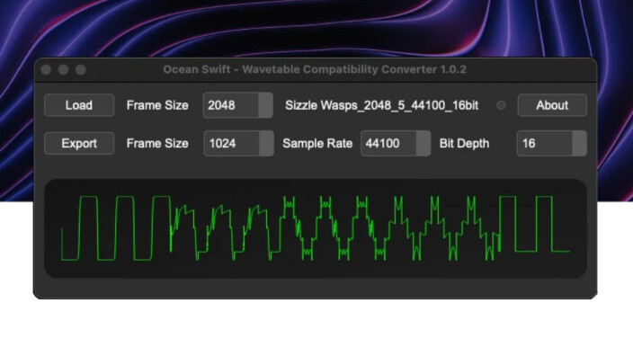This screenshot has height=356, width=633.
Task: Minimize the Wavetable Converter window
Action: [63, 70]
